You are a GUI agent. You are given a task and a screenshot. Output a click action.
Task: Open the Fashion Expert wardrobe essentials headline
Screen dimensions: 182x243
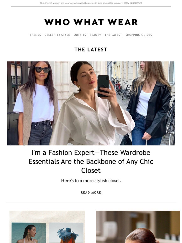[x=91, y=161]
